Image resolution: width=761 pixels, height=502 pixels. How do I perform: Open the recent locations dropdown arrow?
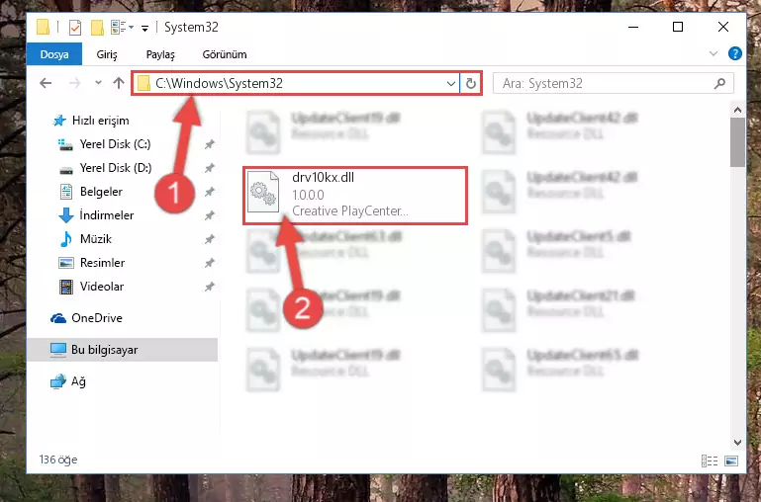coord(99,83)
